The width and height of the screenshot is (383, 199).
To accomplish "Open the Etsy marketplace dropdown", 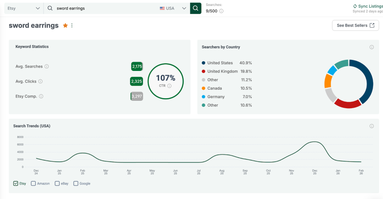I will [24, 8].
